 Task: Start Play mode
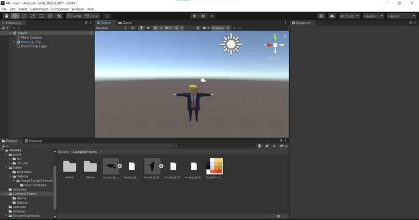pyautogui.click(x=194, y=16)
